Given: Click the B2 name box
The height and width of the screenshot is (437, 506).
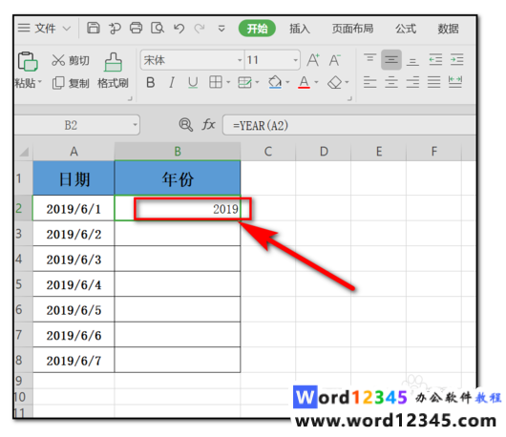Looking at the screenshot, I should [71, 125].
